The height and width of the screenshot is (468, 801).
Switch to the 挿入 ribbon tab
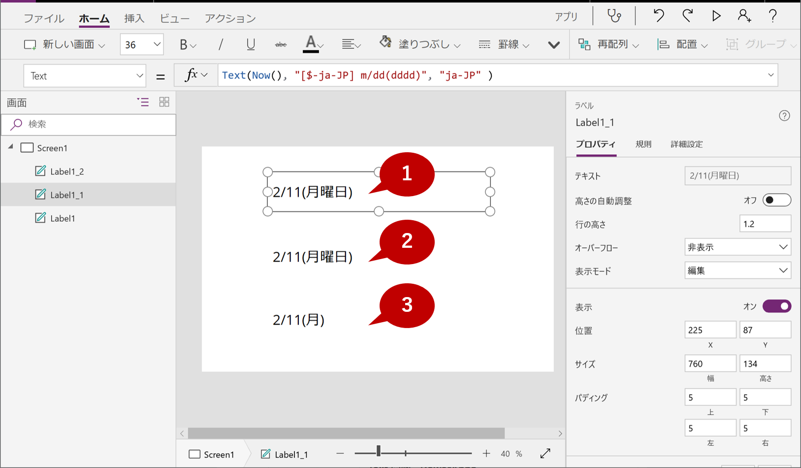point(134,18)
